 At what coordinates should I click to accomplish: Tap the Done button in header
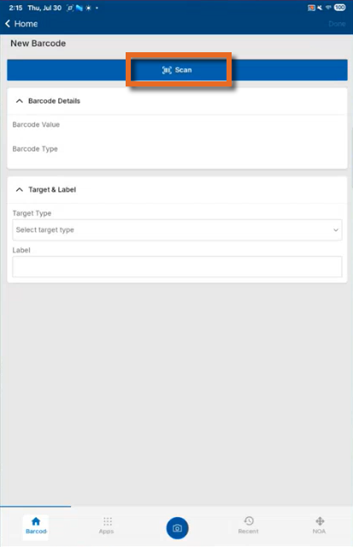pos(337,24)
